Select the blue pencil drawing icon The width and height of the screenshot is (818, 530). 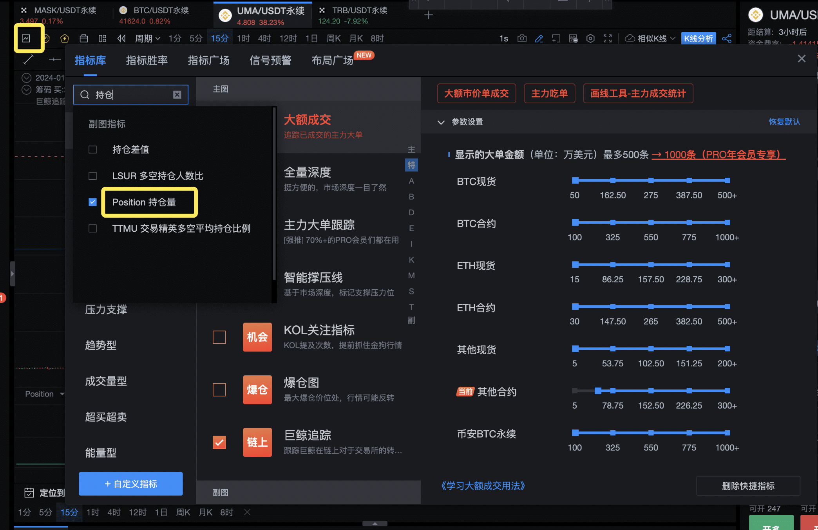(539, 38)
